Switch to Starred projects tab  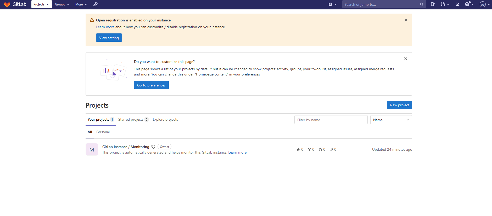click(133, 119)
